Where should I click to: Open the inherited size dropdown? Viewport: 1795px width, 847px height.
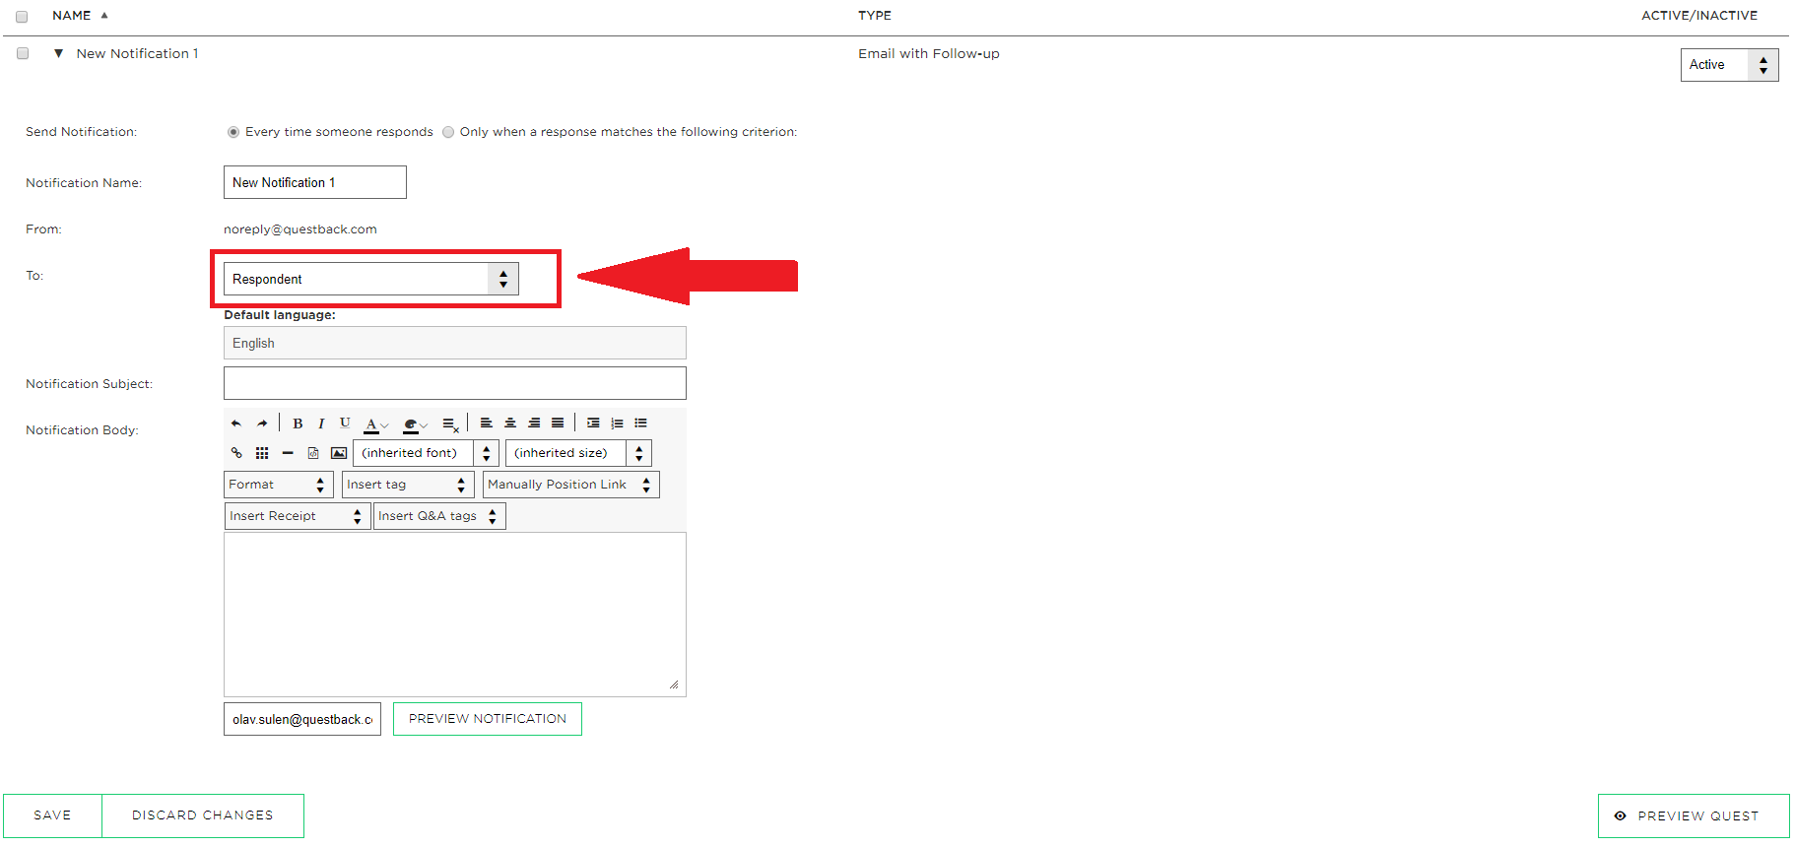(578, 453)
